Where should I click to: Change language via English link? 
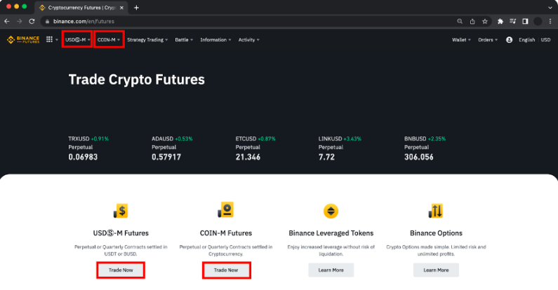526,40
